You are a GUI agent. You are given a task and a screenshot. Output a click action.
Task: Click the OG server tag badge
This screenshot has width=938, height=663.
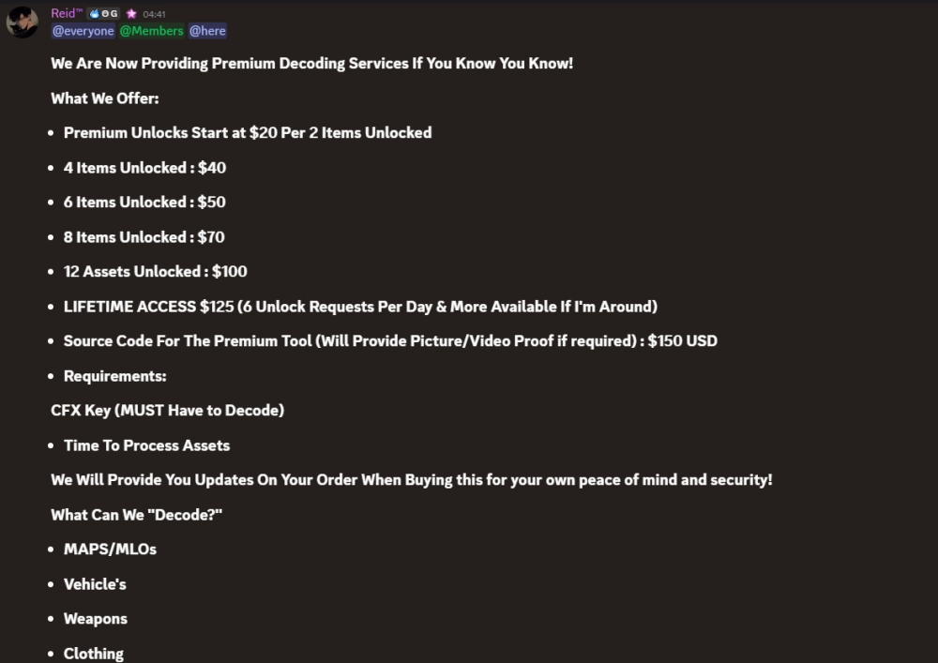[x=103, y=14]
